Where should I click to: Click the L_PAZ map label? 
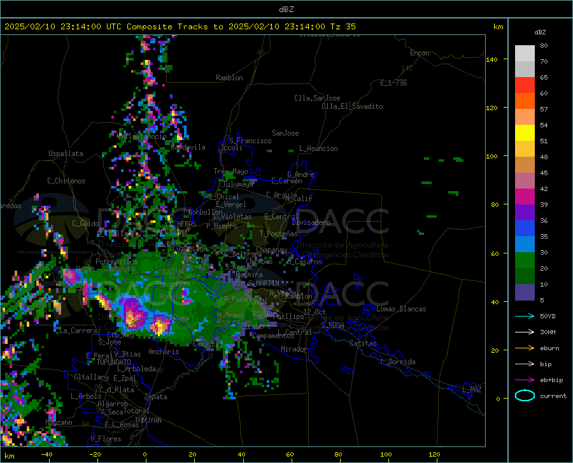click(472, 390)
